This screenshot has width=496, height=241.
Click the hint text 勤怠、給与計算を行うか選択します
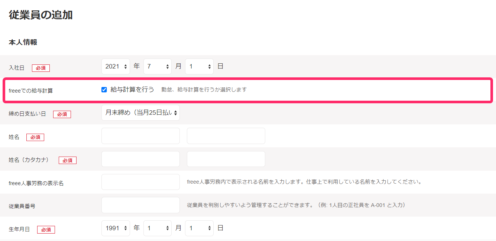point(204,90)
